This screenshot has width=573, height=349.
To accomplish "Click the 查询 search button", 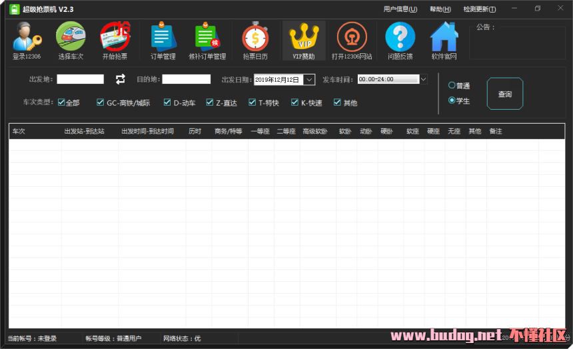I will click(x=505, y=94).
